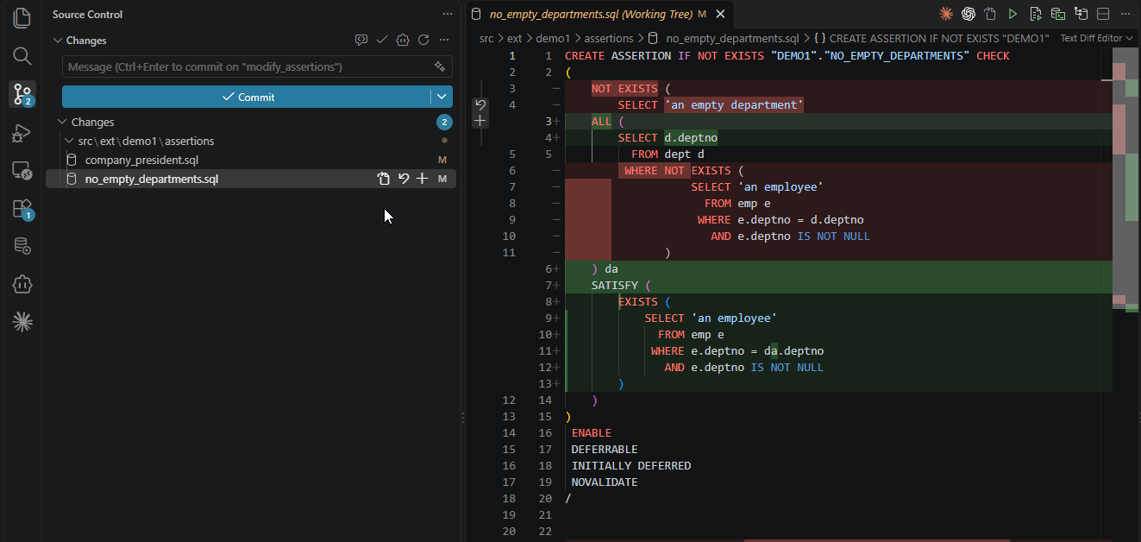Open editor toolbar more actions ellipsis
The image size is (1141, 542).
pos(1125,14)
